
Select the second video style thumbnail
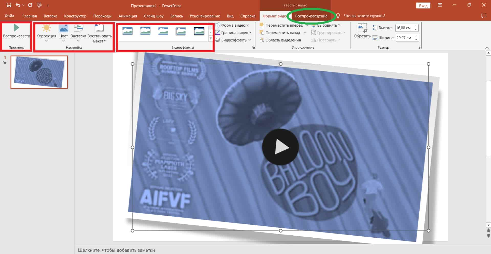click(145, 31)
